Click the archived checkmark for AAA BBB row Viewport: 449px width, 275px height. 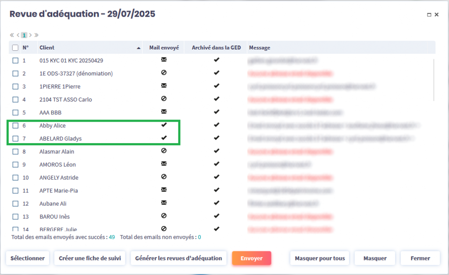(216, 112)
